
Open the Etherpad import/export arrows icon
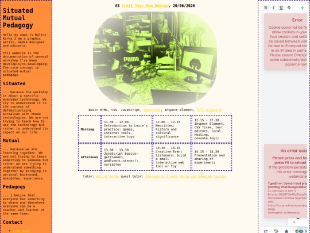pyautogui.click(x=266, y=231)
